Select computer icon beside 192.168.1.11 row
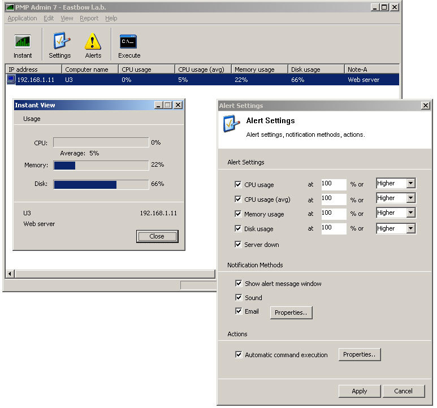The width and height of the screenshot is (437, 408). [x=11, y=80]
